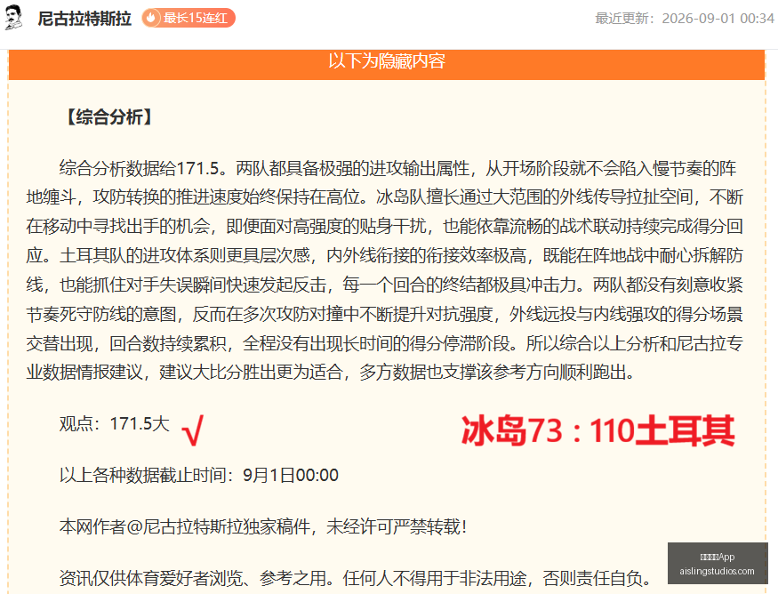
Task: Click the 最近更新 timestamp text
Action: point(685,19)
